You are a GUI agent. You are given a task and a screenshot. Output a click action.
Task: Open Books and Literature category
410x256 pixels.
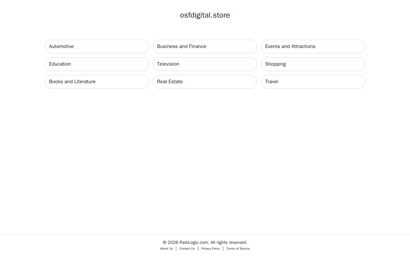click(97, 82)
